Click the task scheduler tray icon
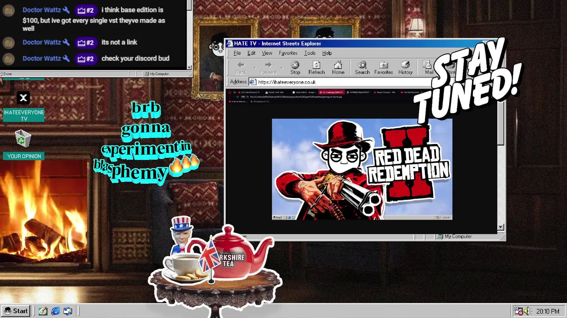 pyautogui.click(x=518, y=311)
